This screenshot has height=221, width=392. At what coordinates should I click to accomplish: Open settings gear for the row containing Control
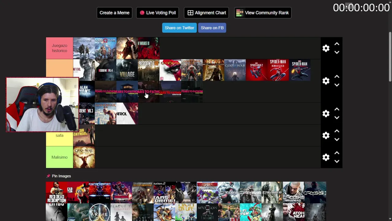pos(326,114)
